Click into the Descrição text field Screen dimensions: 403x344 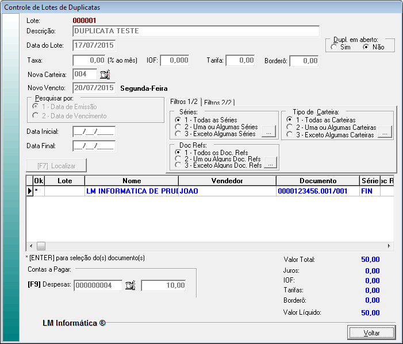pyautogui.click(x=195, y=31)
